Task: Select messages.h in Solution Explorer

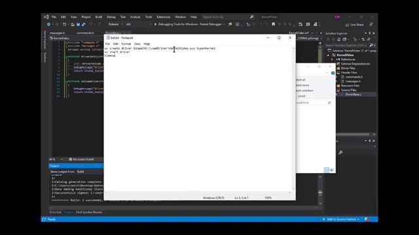Action: click(x=353, y=81)
